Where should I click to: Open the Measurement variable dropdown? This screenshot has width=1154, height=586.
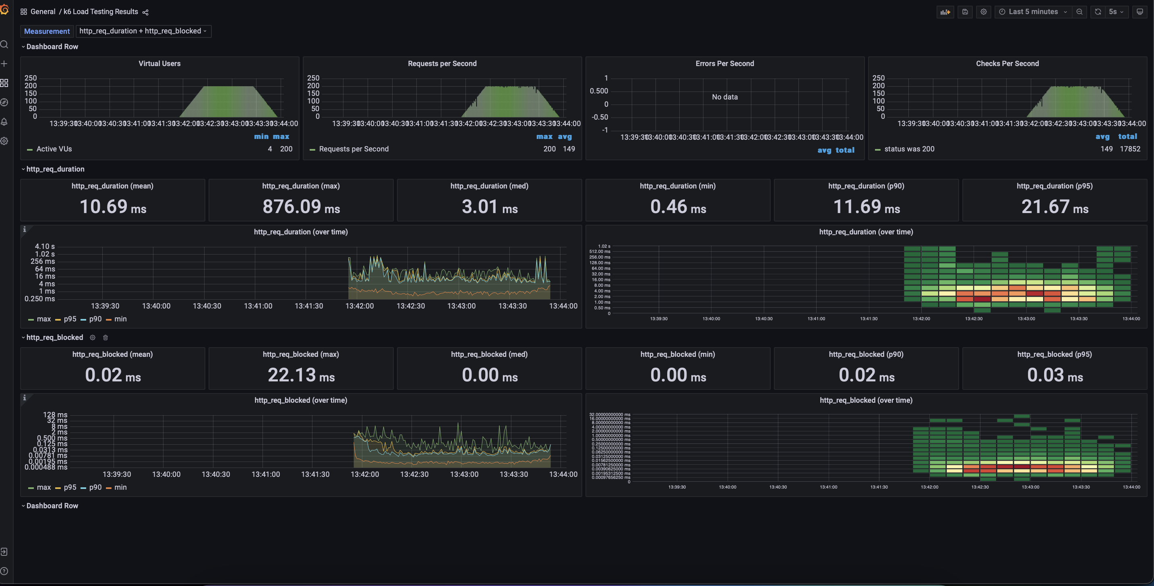click(143, 31)
